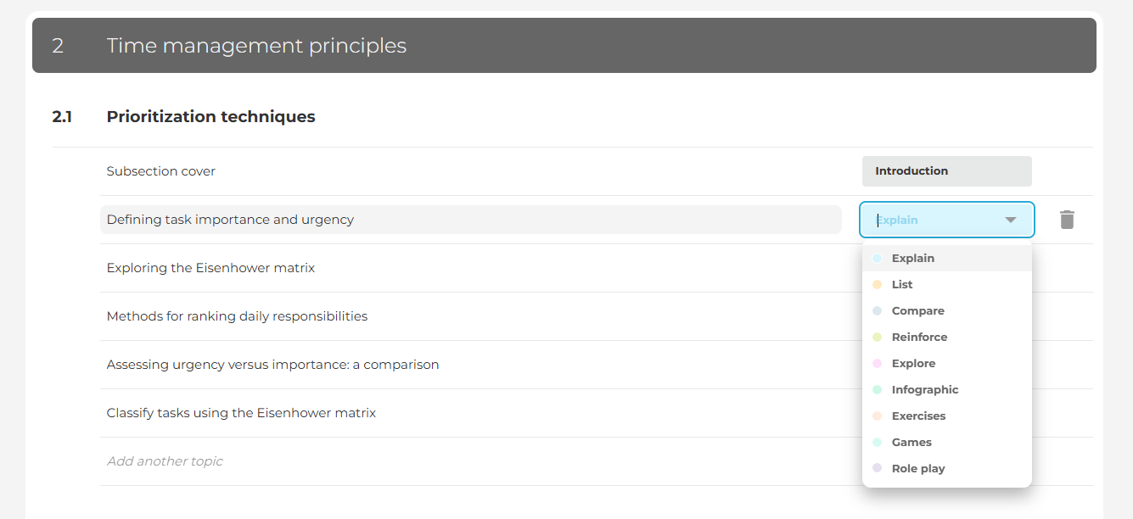Pick 'Compare' in the type list

pyautogui.click(x=917, y=311)
